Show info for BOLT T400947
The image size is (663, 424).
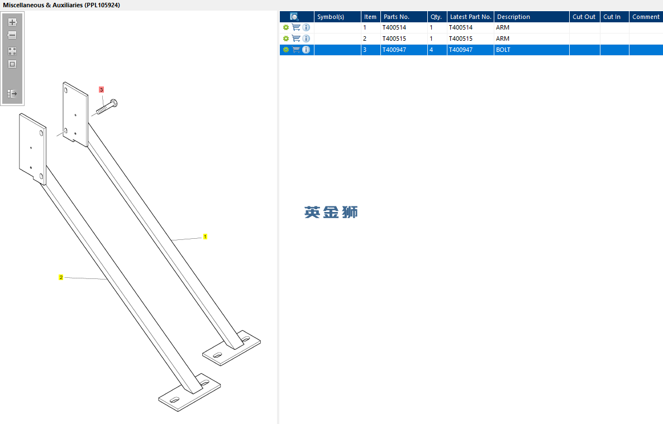(306, 50)
